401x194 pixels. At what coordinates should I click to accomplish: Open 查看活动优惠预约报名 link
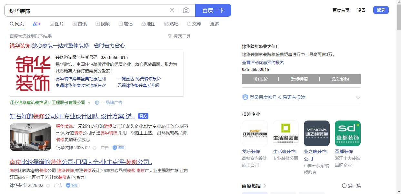[x=263, y=63]
